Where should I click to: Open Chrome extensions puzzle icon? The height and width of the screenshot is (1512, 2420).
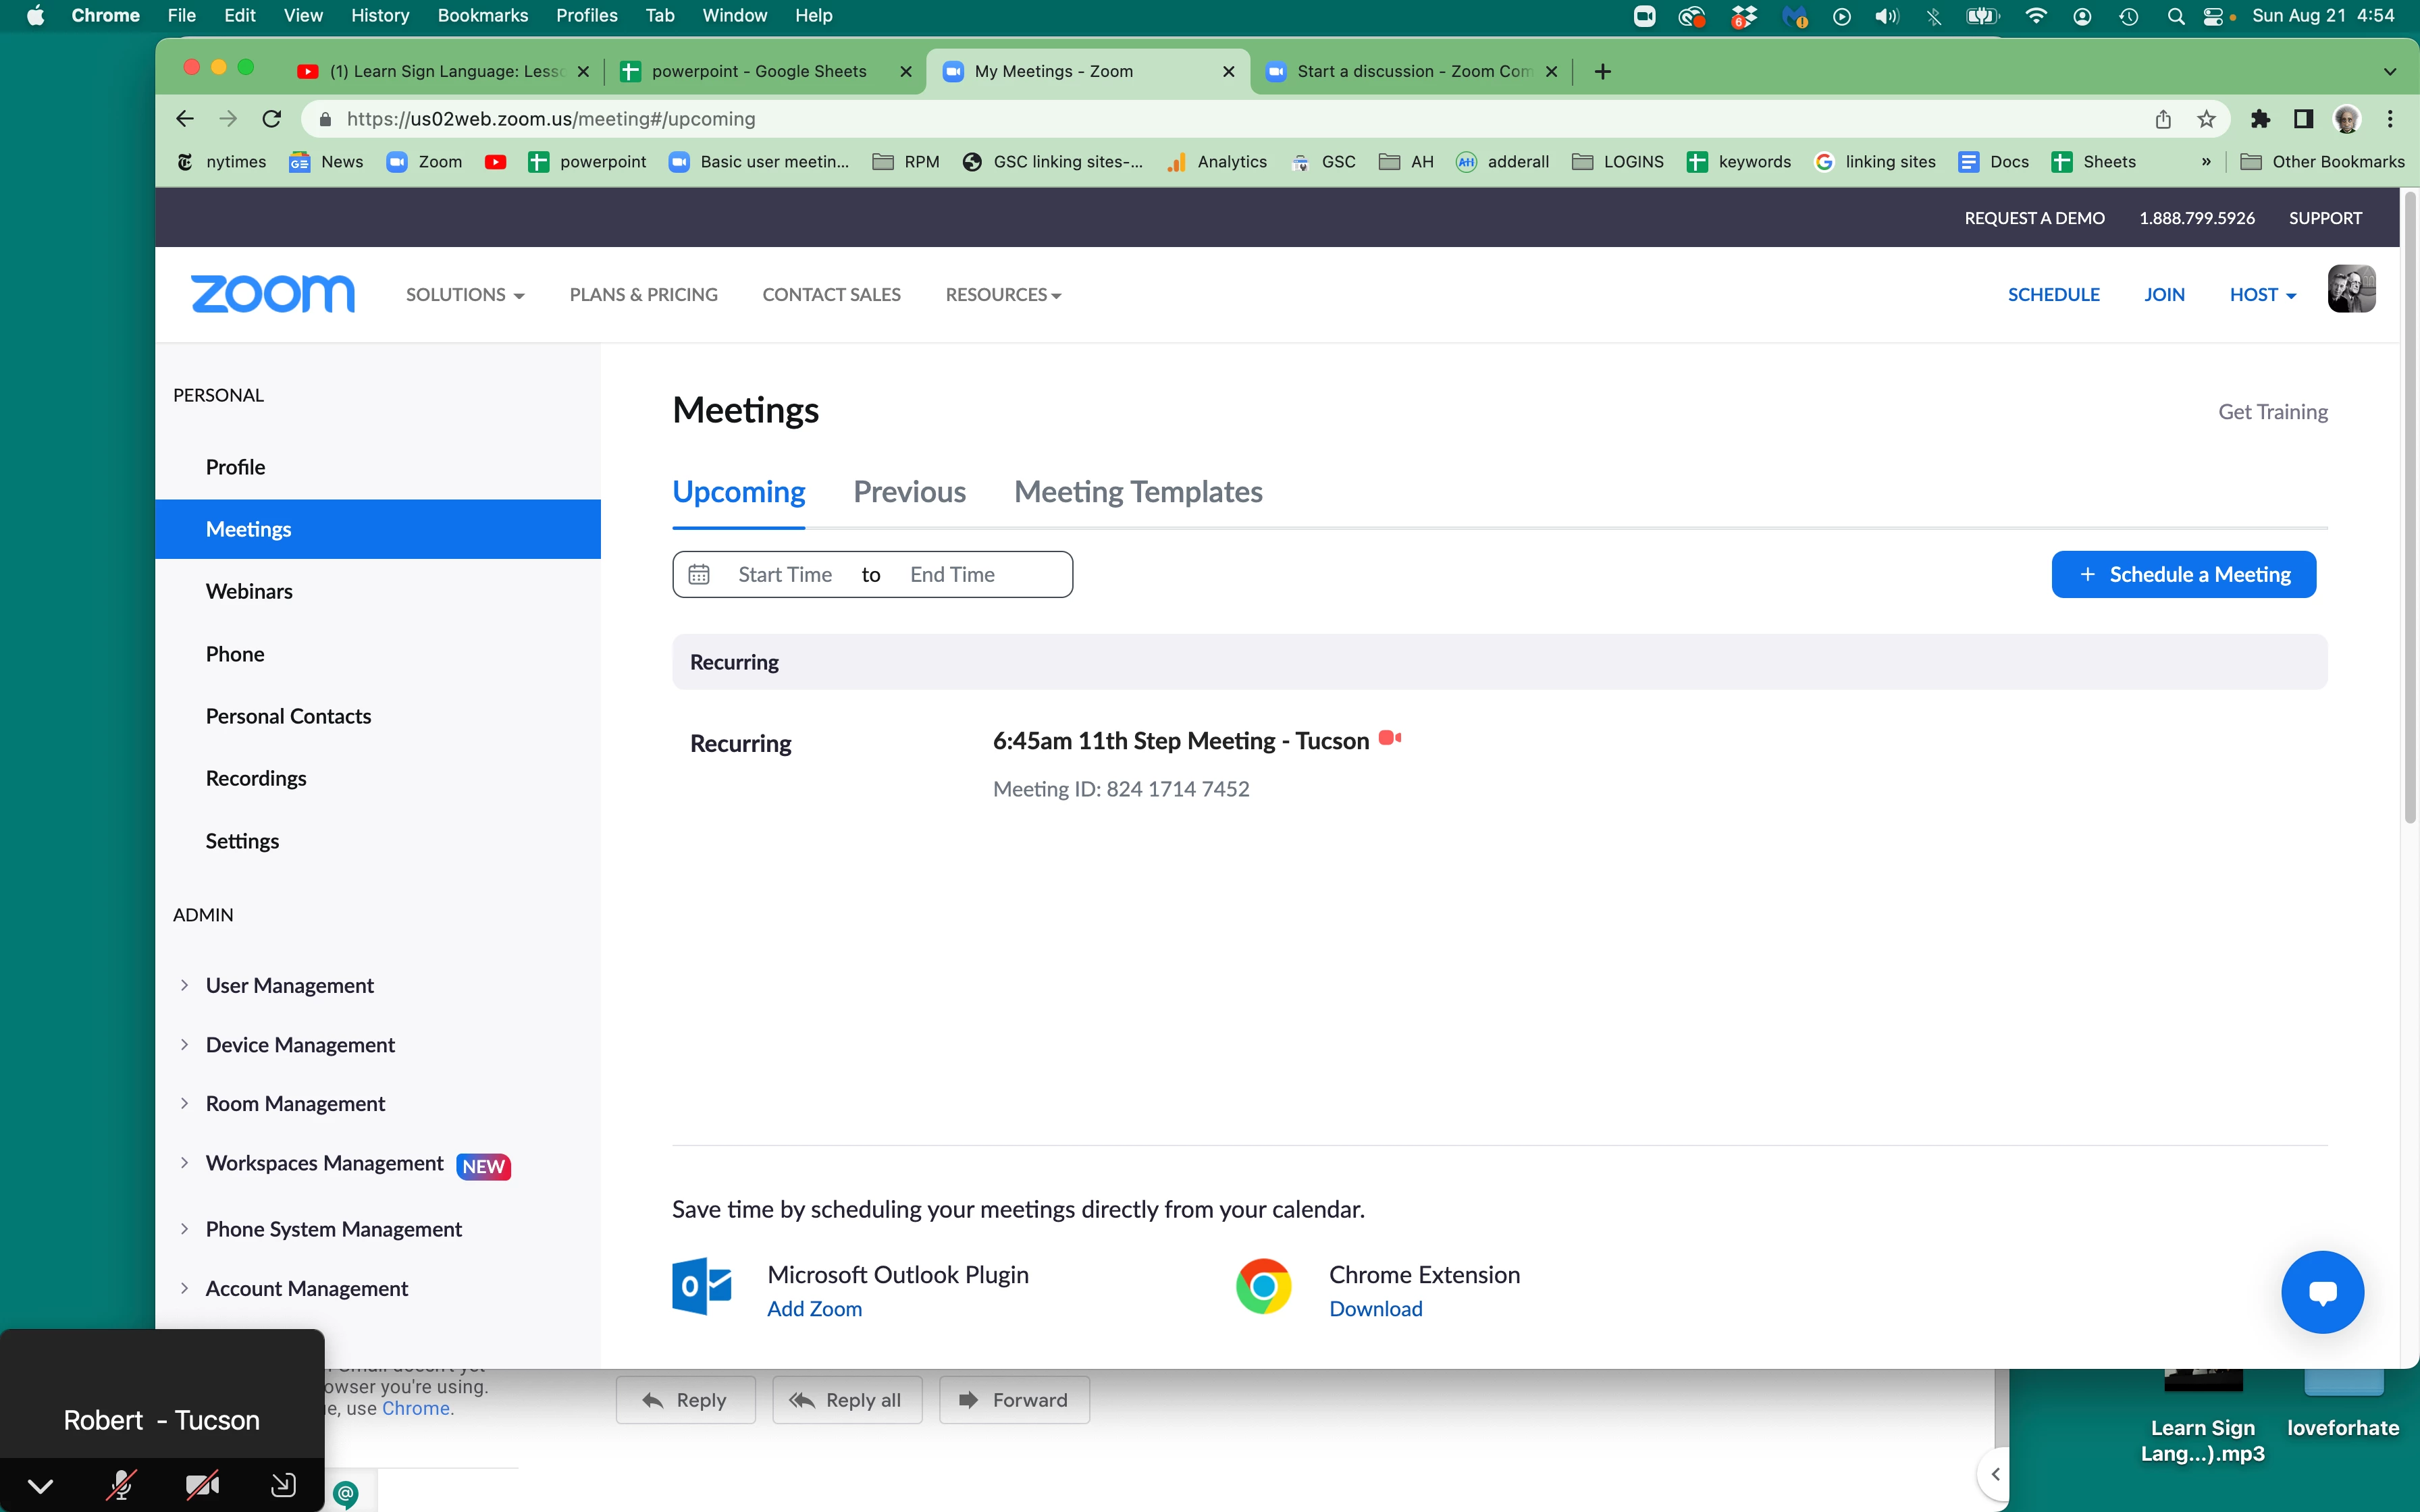tap(2259, 119)
